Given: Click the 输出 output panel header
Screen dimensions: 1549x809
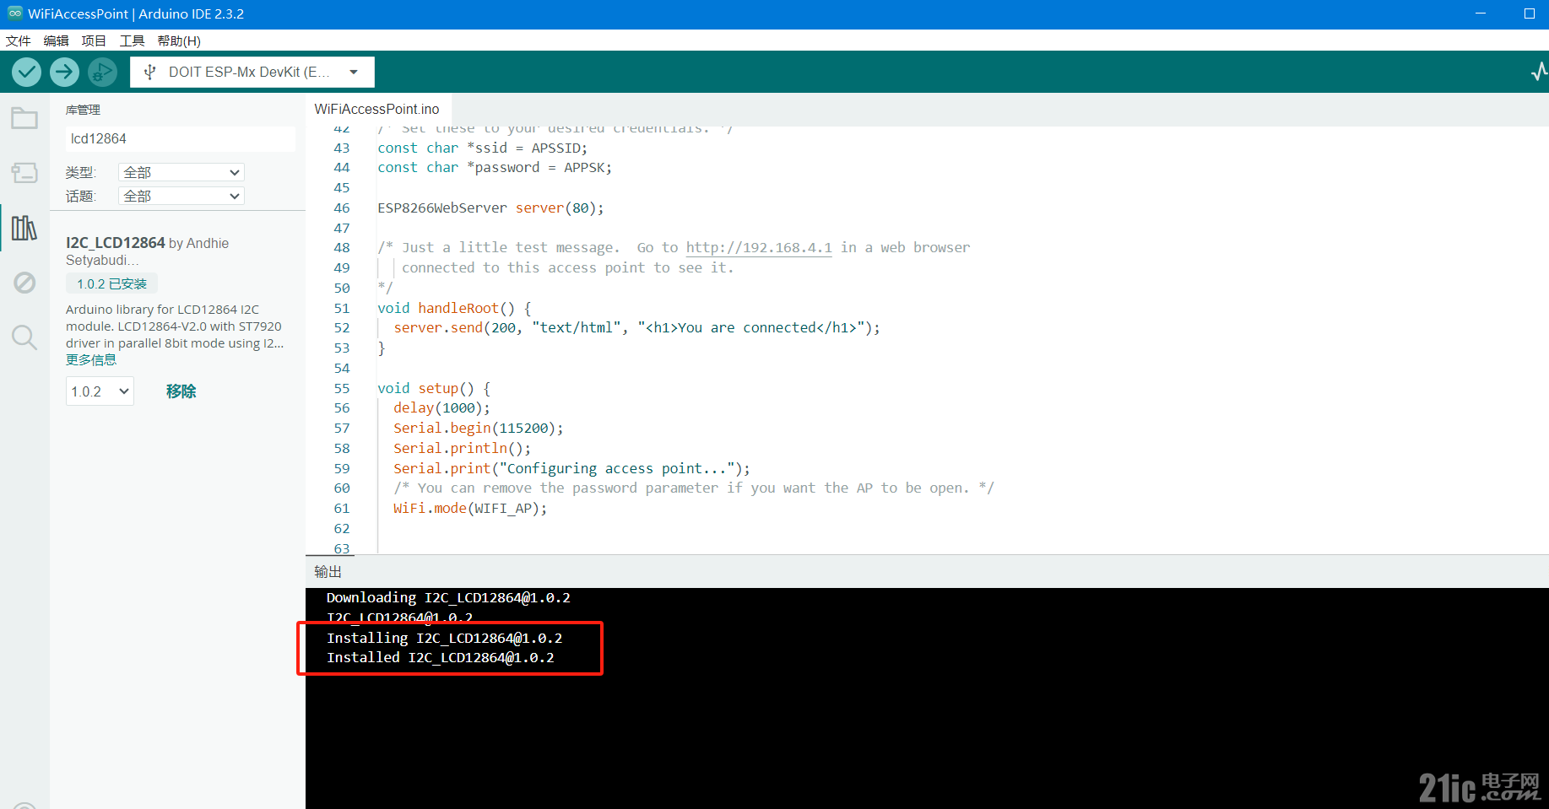Looking at the screenshot, I should pyautogui.click(x=328, y=571).
